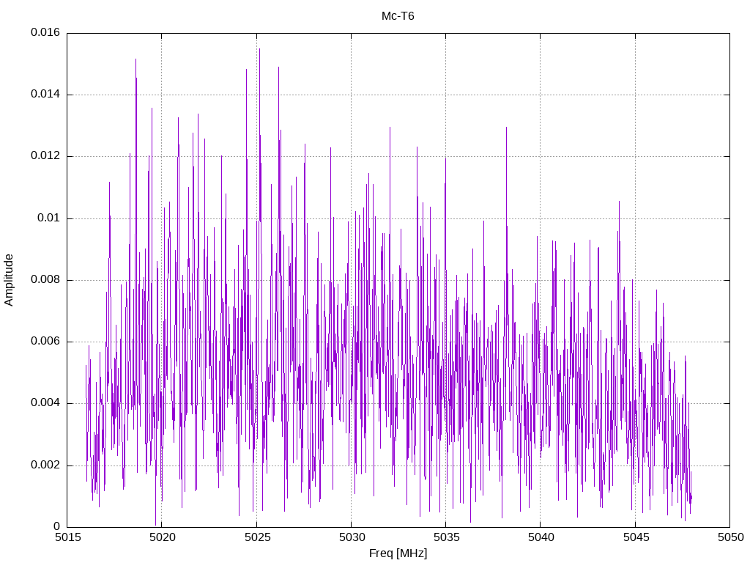The height and width of the screenshot is (563, 750).
Task: Click the plot title 'Mc-T6'
Action: click(398, 16)
